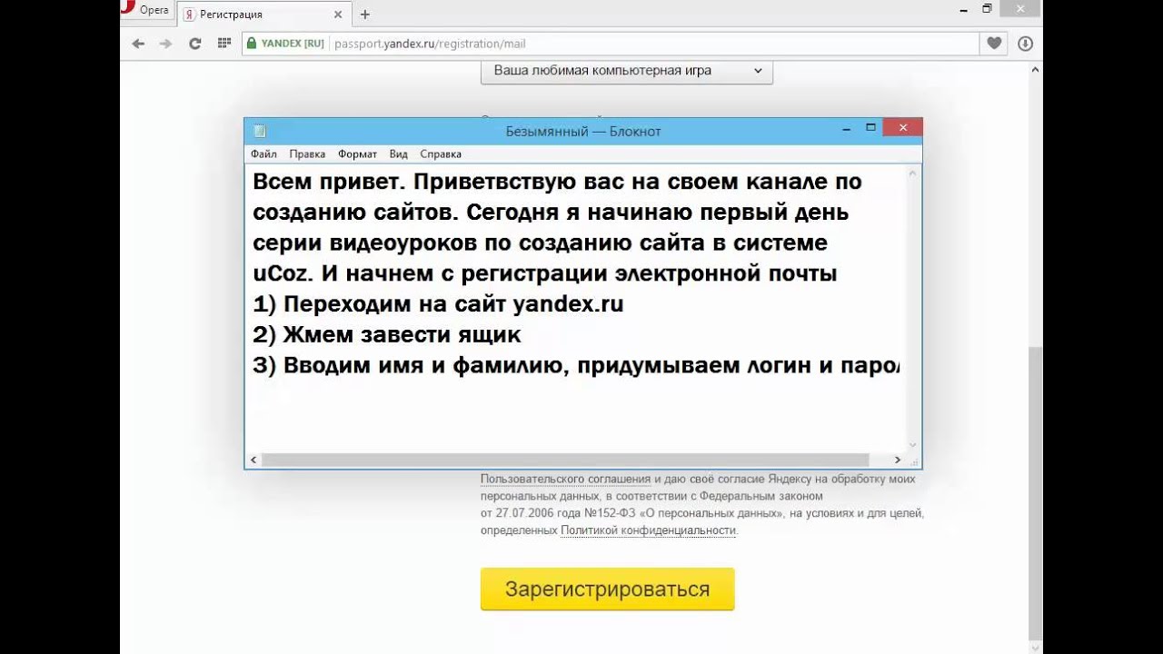Click the browser forward arrow
Image resolution: width=1163 pixels, height=654 pixels.
tap(165, 44)
